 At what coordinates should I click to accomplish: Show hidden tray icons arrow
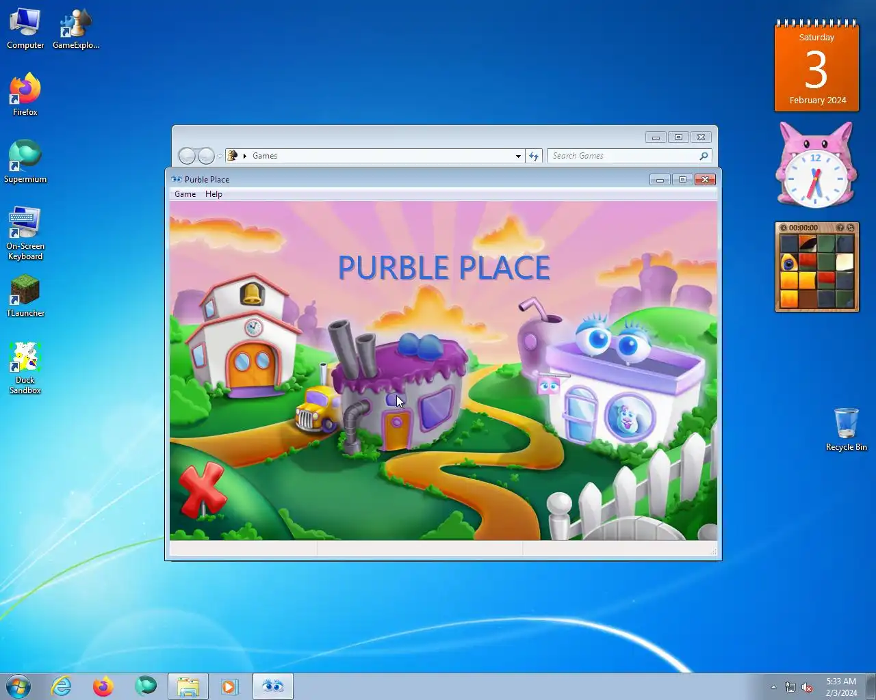point(773,687)
